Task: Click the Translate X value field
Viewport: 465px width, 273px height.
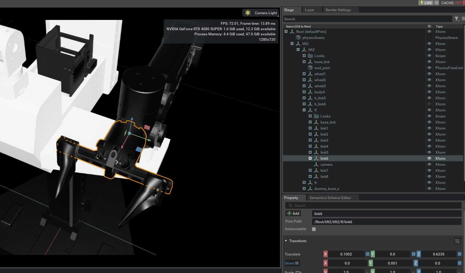Action: tap(346, 254)
